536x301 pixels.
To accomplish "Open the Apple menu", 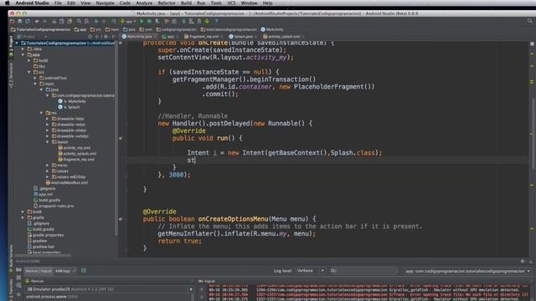I will coord(7,3).
